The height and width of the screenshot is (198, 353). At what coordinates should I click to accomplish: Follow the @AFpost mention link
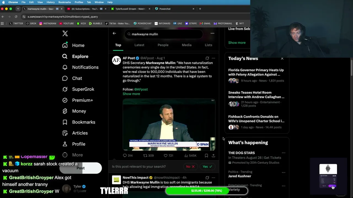141,89
